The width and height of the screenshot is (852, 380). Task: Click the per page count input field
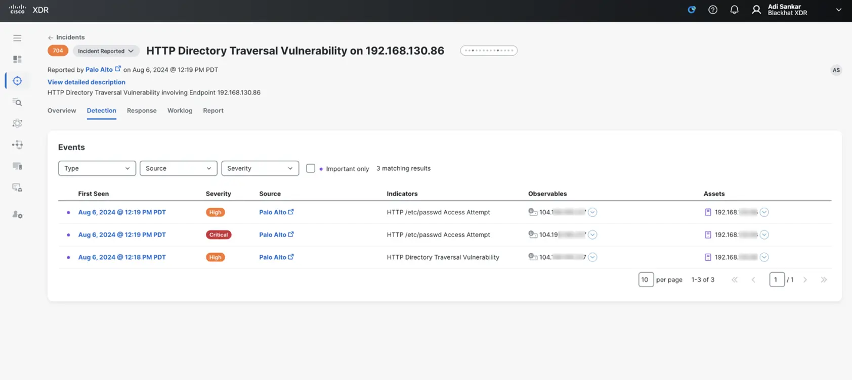(x=646, y=279)
